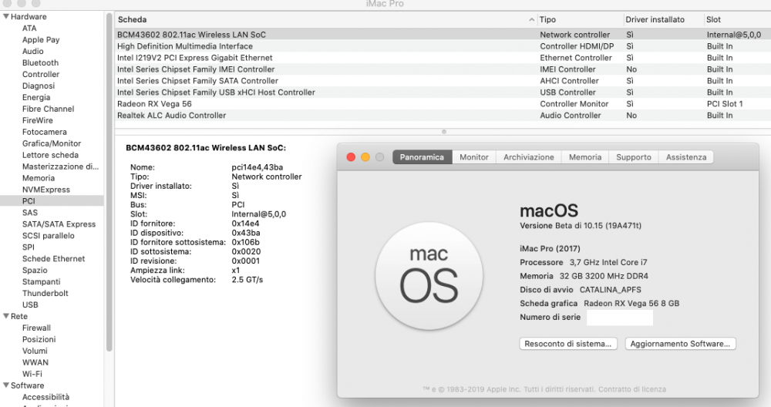Viewport: 771px width, 407px height.
Task: Select High Definition Multimedia Interface row
Action: coord(443,46)
